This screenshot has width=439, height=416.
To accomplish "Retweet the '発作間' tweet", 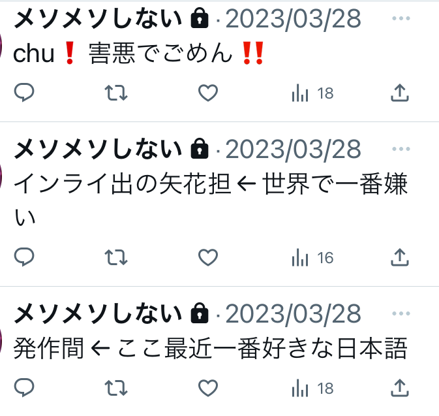I will (116, 388).
